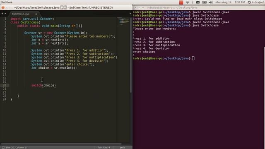Go to previous tab with left arrow
Image resolution: width=265 pixels, height=149 pixels.
(x=2, y=14)
